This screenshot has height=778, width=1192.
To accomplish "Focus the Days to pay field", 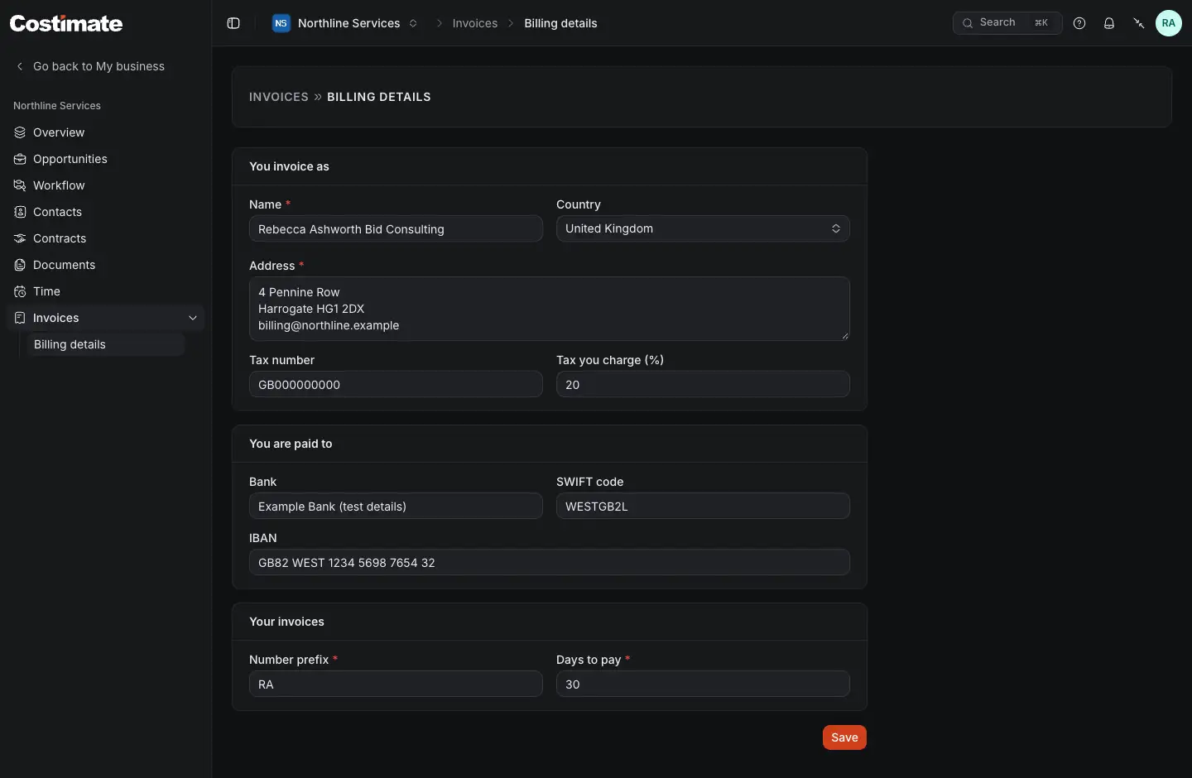I will click(703, 684).
